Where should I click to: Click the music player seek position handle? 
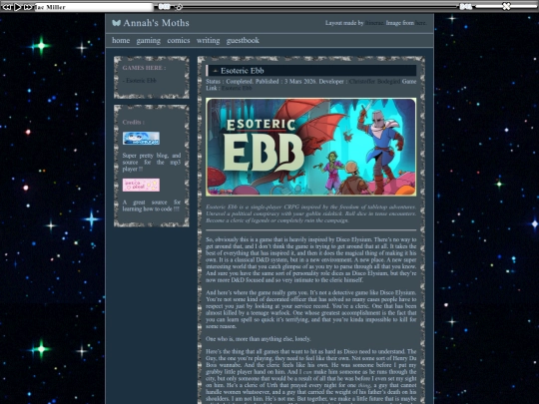(x=179, y=7)
